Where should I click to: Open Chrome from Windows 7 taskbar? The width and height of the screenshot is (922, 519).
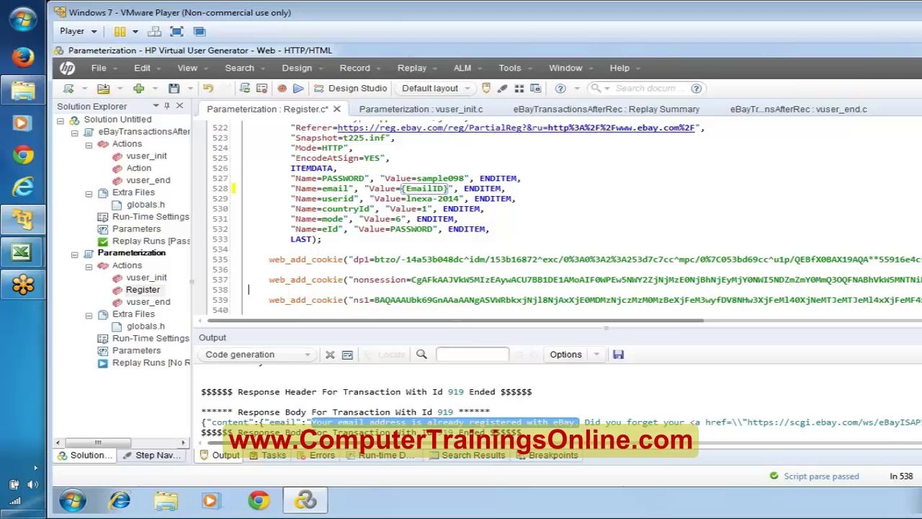click(259, 500)
